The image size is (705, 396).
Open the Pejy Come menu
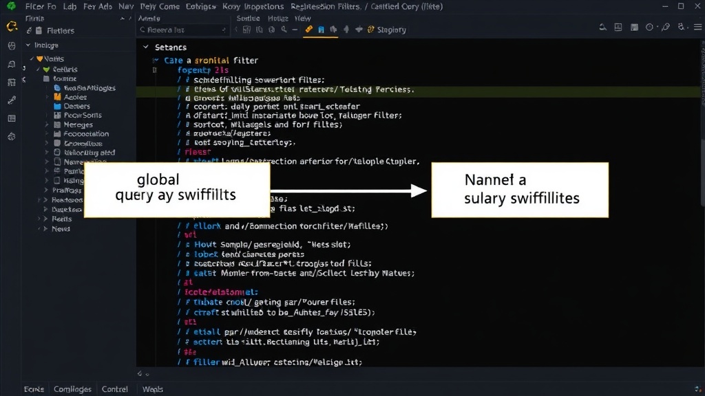[x=160, y=6]
